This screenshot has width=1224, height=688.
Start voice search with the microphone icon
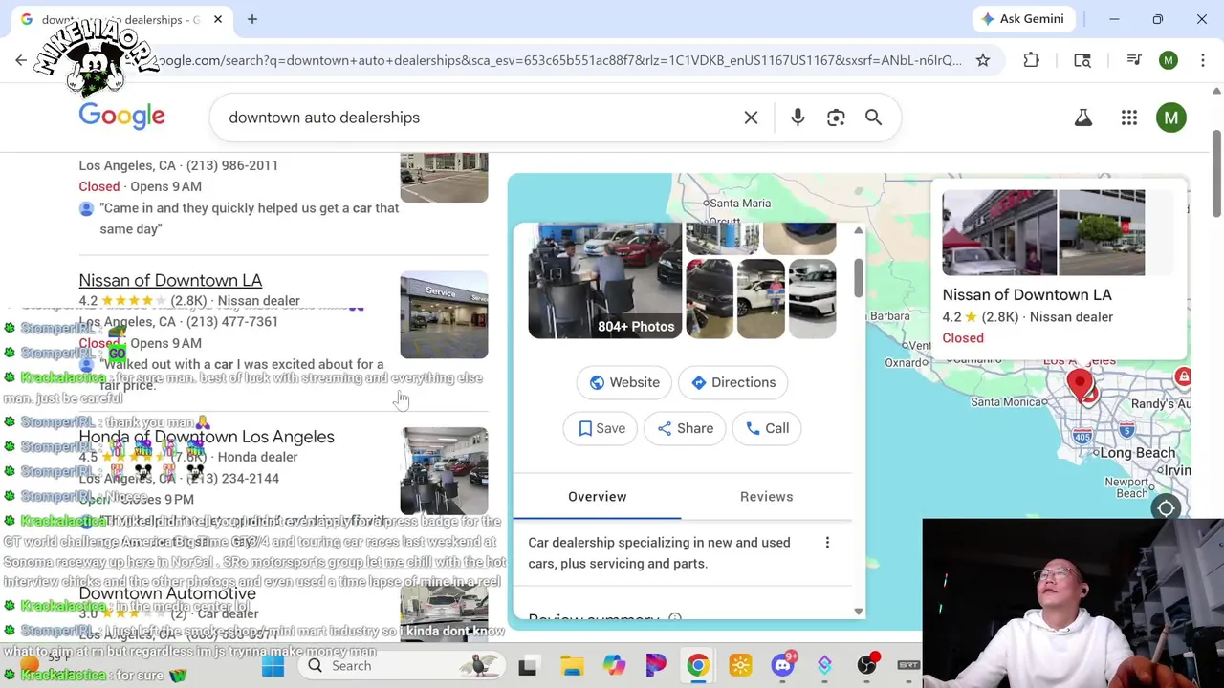click(798, 118)
